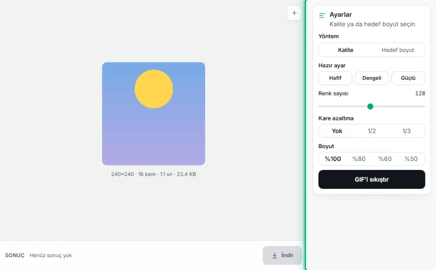Set Kare azaltma to Yok
This screenshot has width=436, height=270.
click(337, 131)
